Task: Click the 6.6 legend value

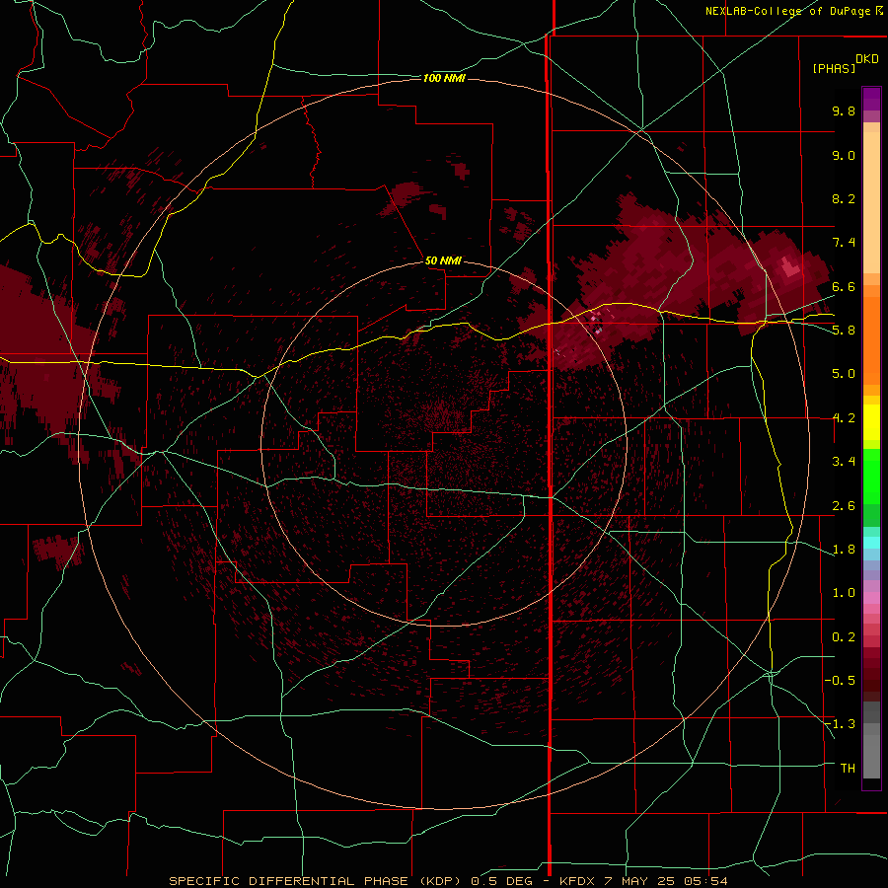Action: click(844, 286)
